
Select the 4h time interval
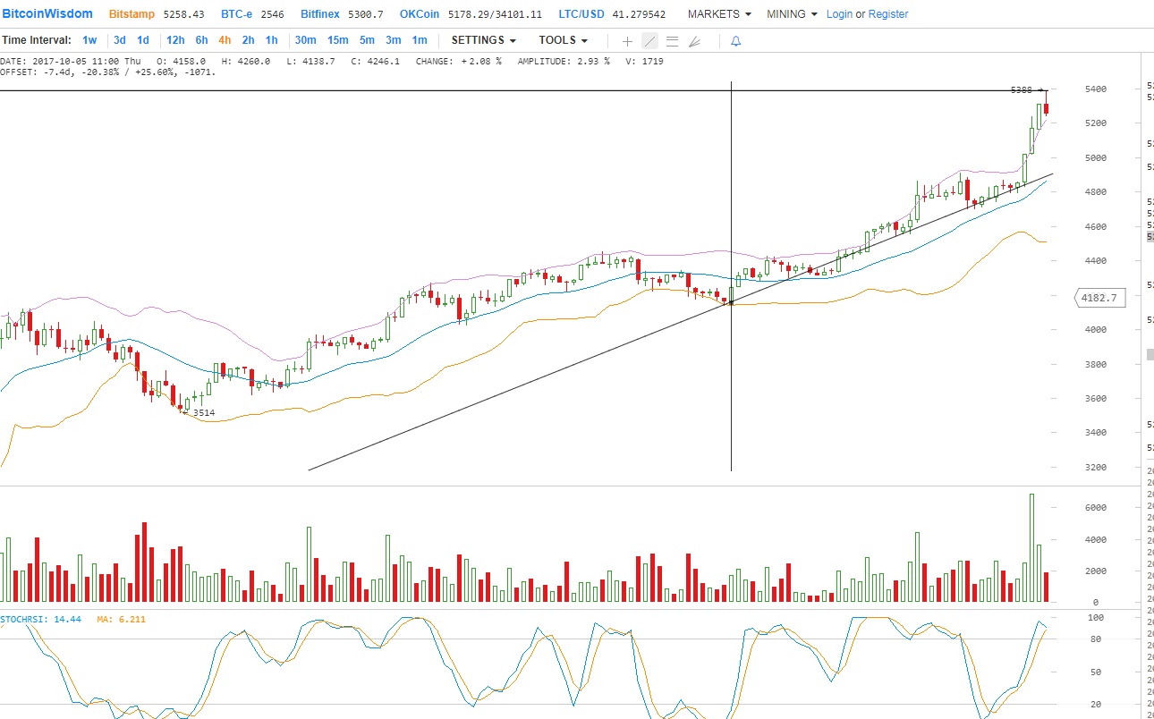click(225, 40)
